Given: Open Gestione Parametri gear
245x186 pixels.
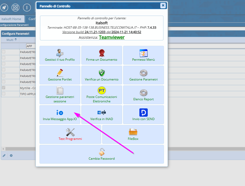Looking at the screenshot, I should (x=143, y=75).
